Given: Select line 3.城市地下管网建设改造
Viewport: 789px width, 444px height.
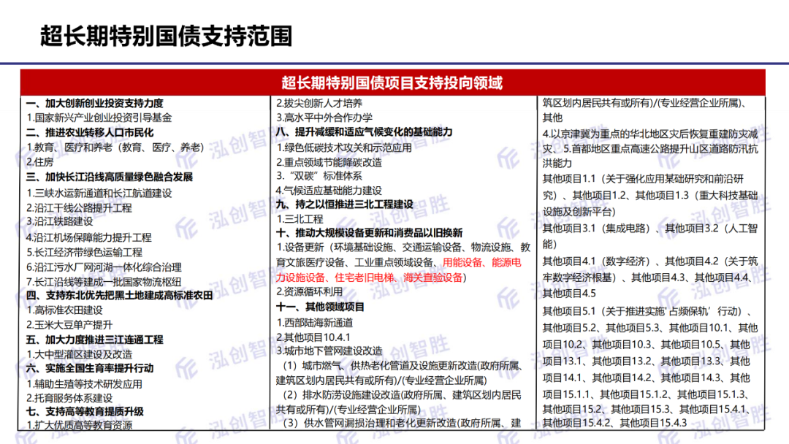Looking at the screenshot, I should pos(329,351).
